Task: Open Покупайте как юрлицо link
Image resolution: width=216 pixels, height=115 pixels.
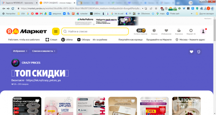Action: click(x=130, y=40)
